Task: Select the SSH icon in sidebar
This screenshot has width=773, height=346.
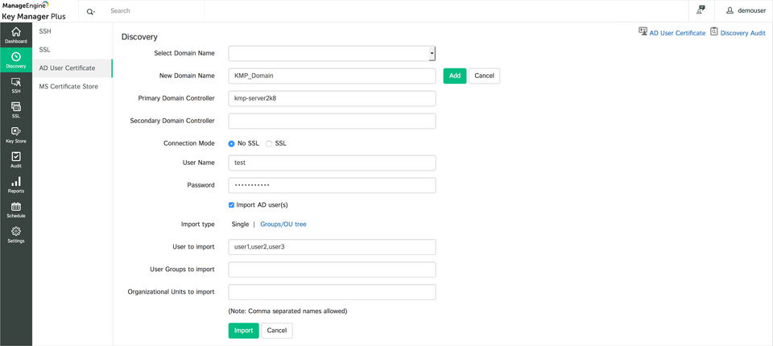Action: coord(16,85)
